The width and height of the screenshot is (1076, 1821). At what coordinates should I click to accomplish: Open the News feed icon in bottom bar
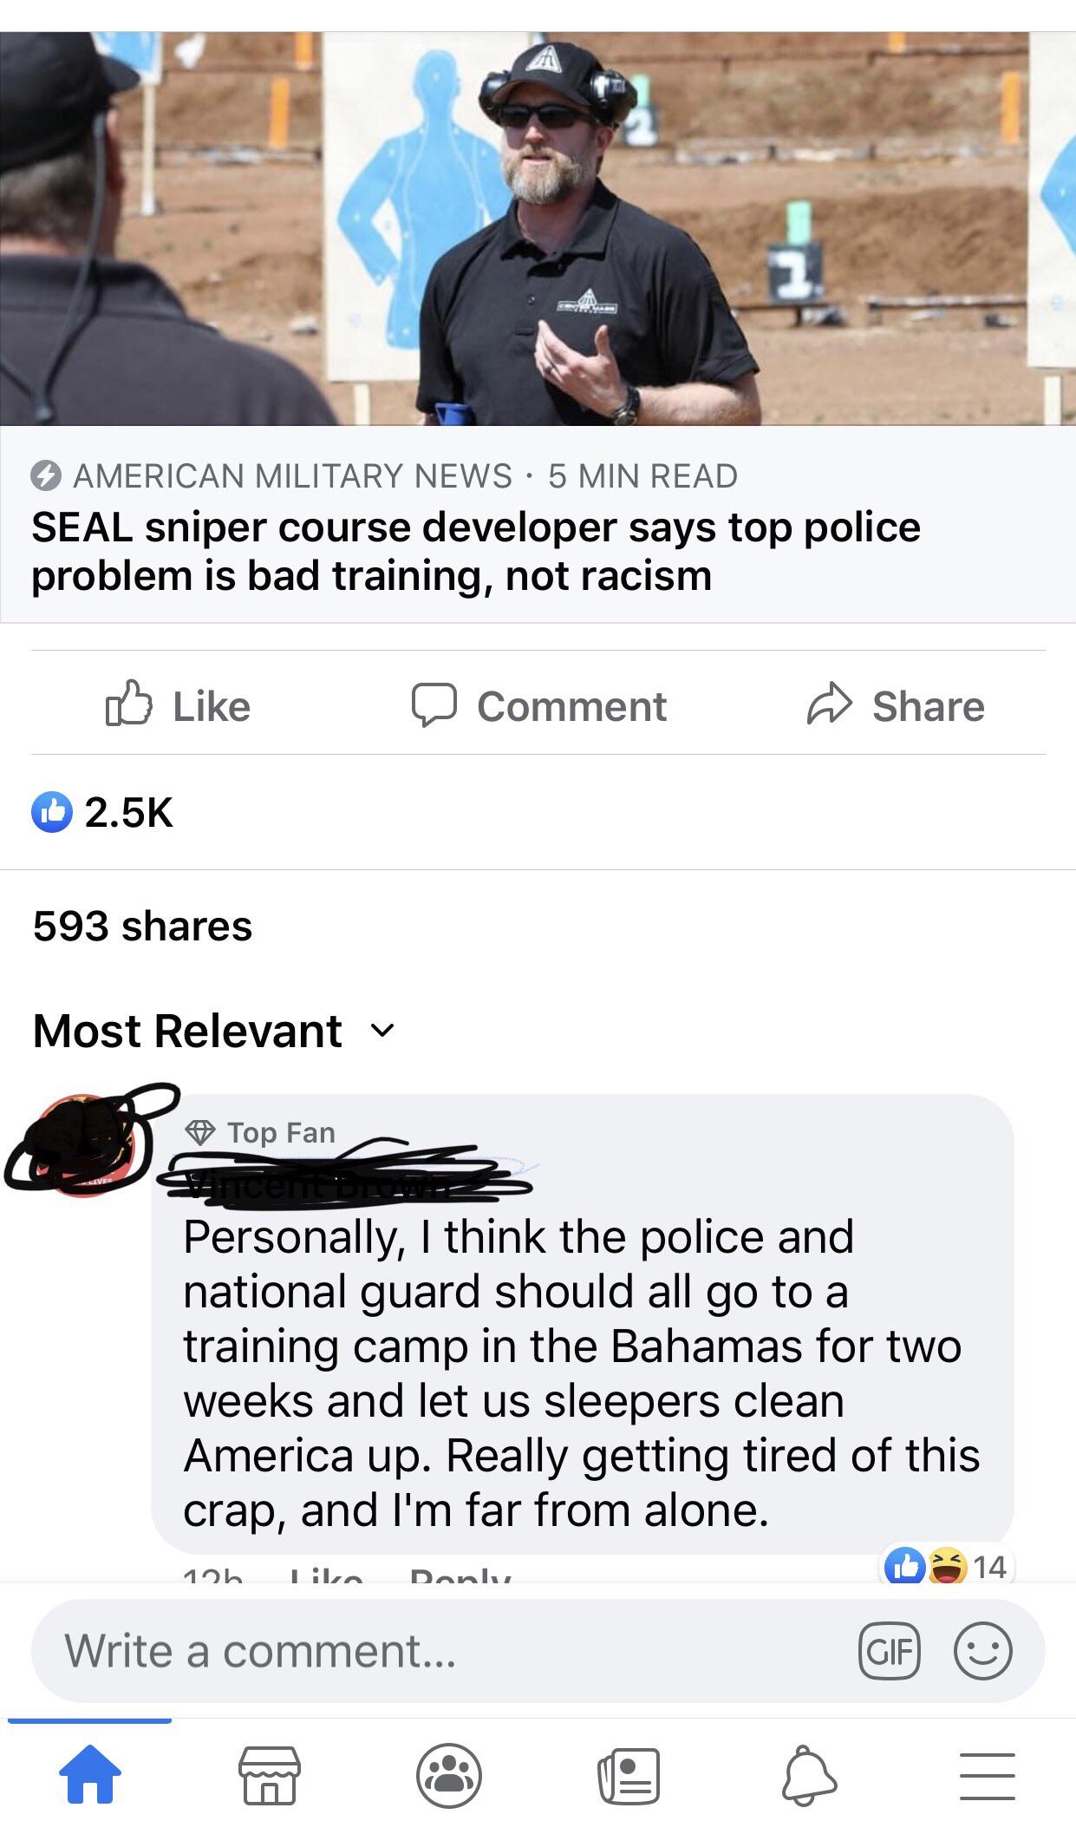(628, 1775)
